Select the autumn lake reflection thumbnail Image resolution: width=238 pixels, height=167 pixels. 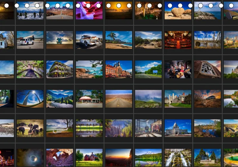pyautogui.click(x=231, y=99)
